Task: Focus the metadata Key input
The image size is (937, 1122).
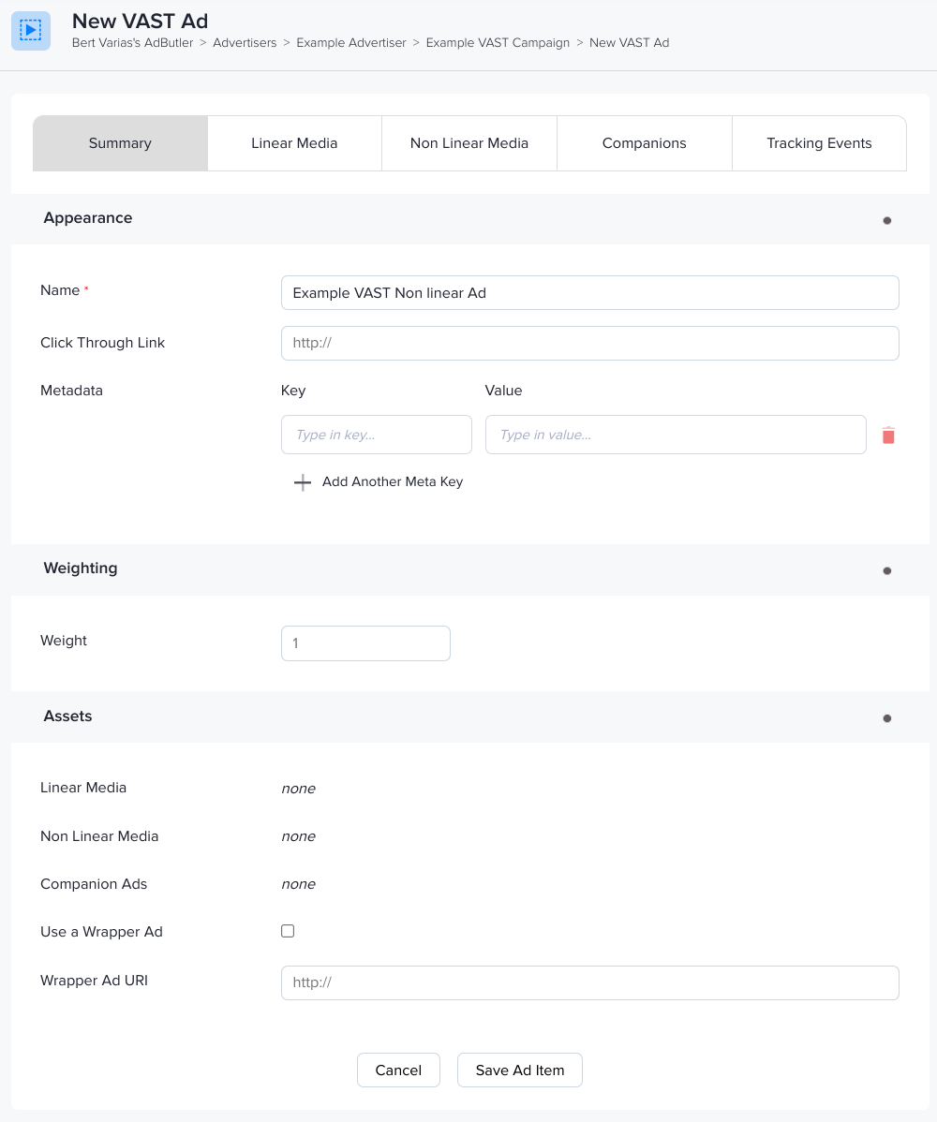Action: pyautogui.click(x=377, y=435)
